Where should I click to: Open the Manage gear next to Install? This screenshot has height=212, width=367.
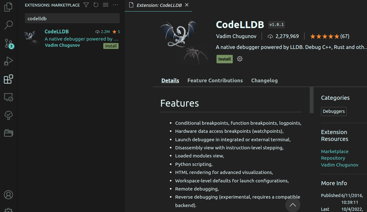(x=240, y=59)
